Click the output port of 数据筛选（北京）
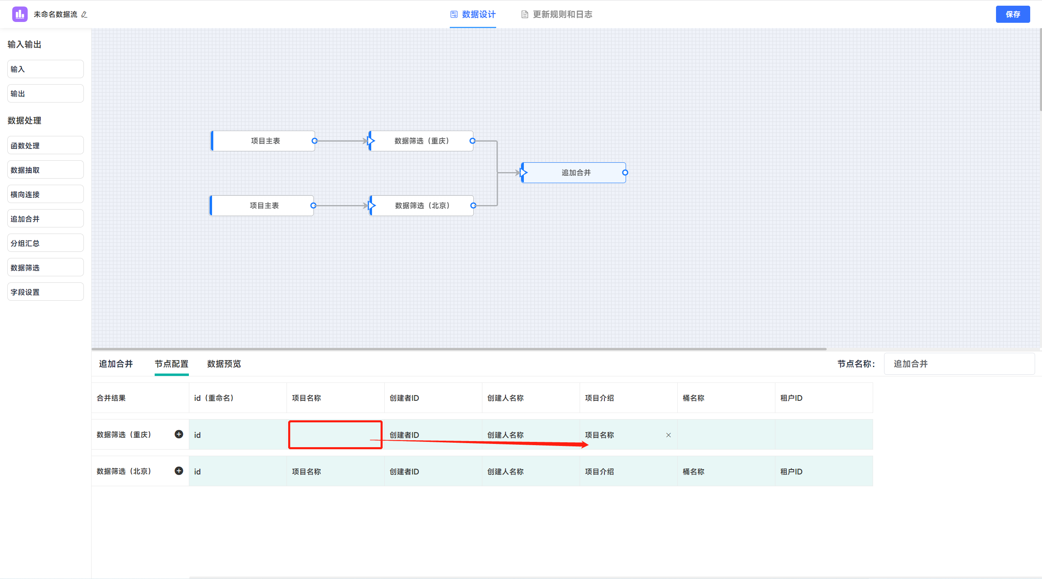The image size is (1042, 579). pyautogui.click(x=473, y=205)
